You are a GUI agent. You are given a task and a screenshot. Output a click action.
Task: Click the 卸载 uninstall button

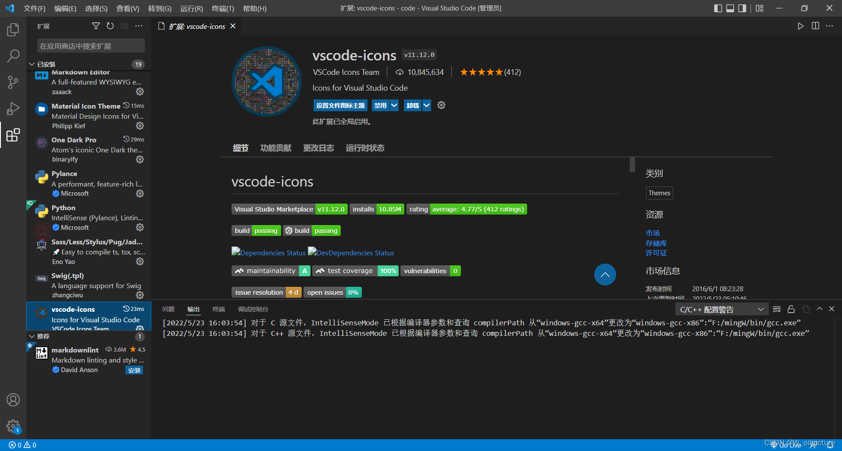pos(413,105)
